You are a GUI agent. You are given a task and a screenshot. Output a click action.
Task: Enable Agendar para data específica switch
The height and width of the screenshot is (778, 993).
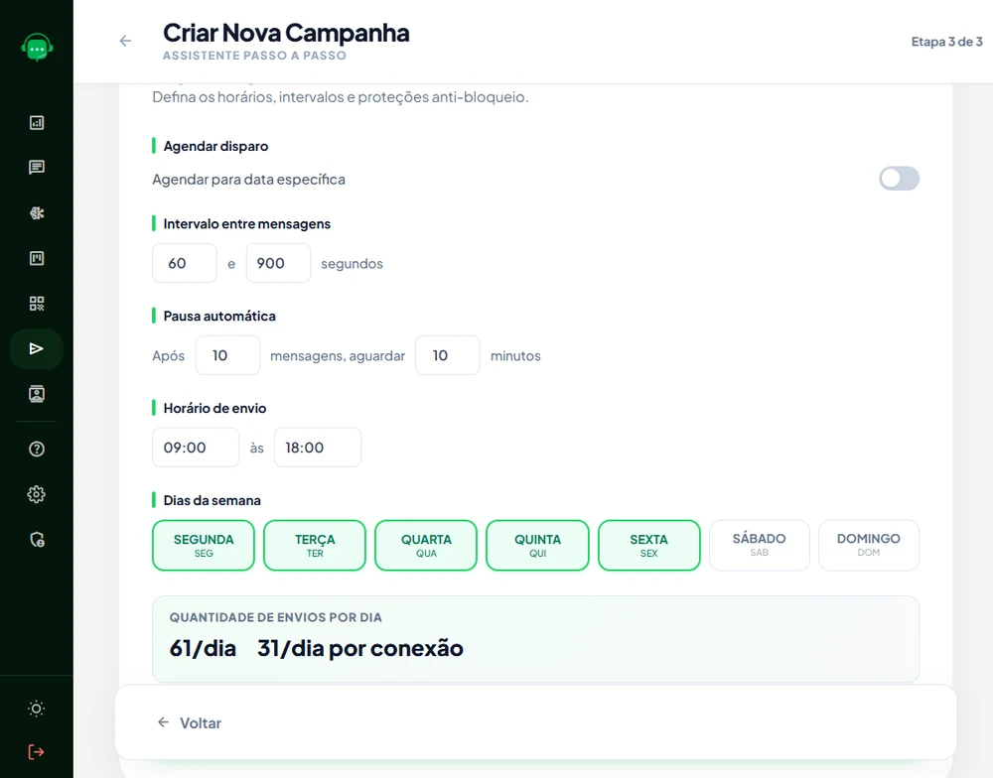[x=899, y=179]
